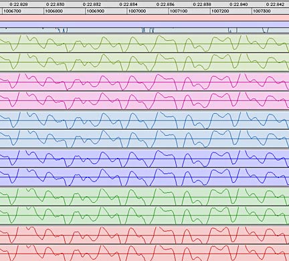Click the upper magenta waveform track
Screen dimensions: 289x261
click(144, 82)
